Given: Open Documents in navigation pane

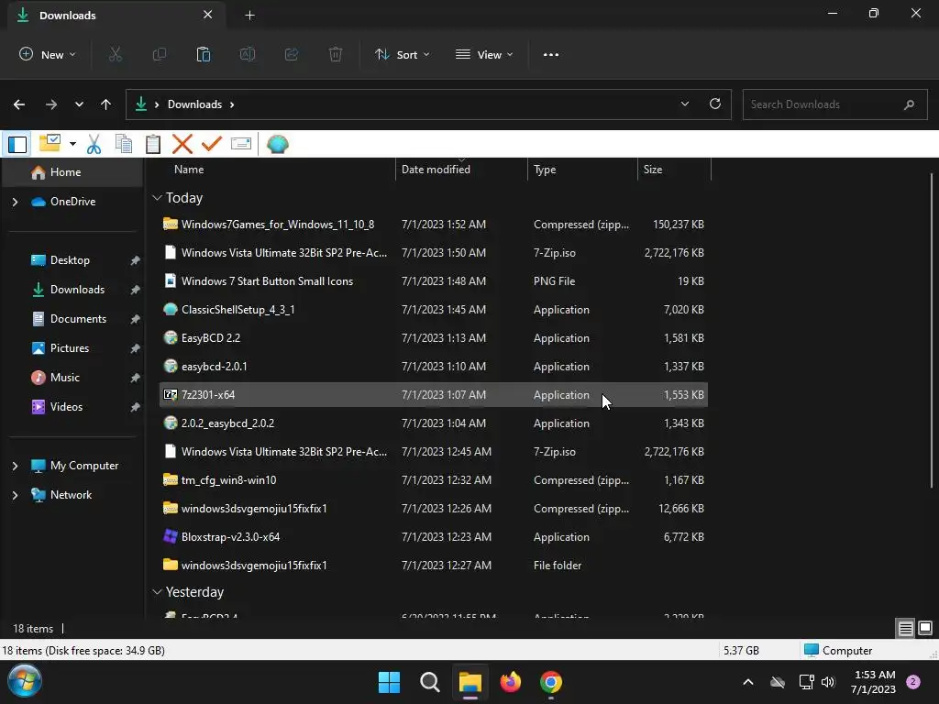Looking at the screenshot, I should (x=73, y=319).
